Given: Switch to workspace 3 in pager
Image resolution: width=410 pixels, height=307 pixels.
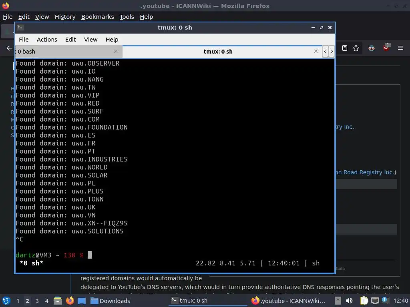Looking at the screenshot, I should click(x=37, y=301).
